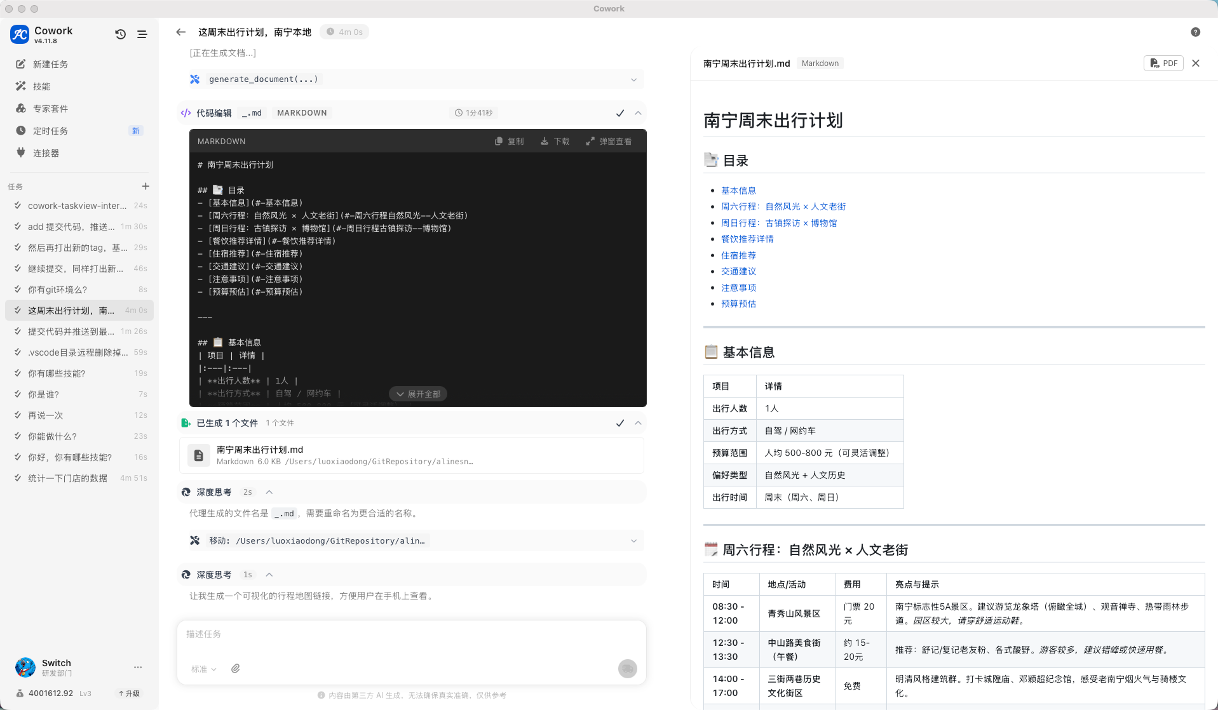Jump to 住宿推荐 section link
Viewport: 1218px width, 710px height.
(x=738, y=255)
